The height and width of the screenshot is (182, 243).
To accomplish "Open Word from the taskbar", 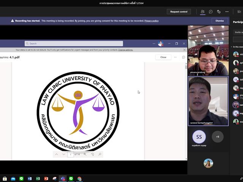I will point(30,179).
